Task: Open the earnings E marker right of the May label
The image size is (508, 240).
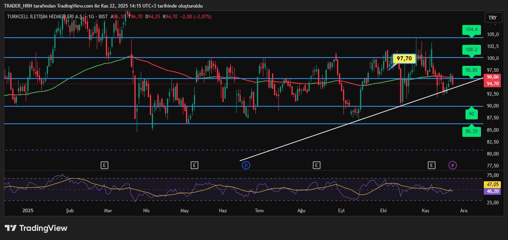Action: (194, 165)
